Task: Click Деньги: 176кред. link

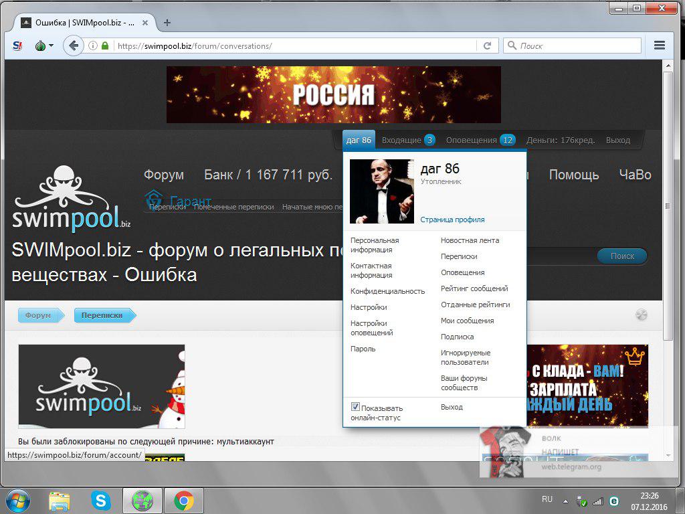Action: pos(561,141)
